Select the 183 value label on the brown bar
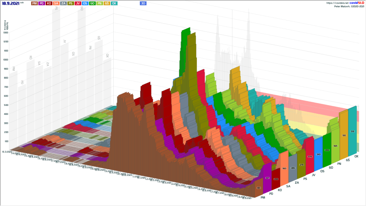This screenshot has height=206, width=366. 259,188
